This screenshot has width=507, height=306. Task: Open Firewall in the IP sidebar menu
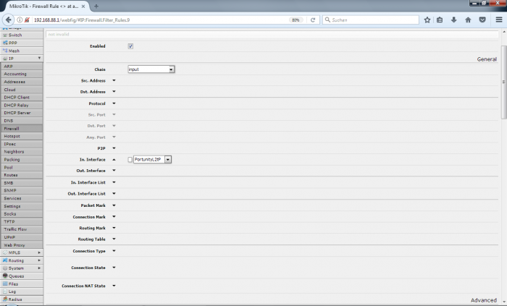click(12, 128)
